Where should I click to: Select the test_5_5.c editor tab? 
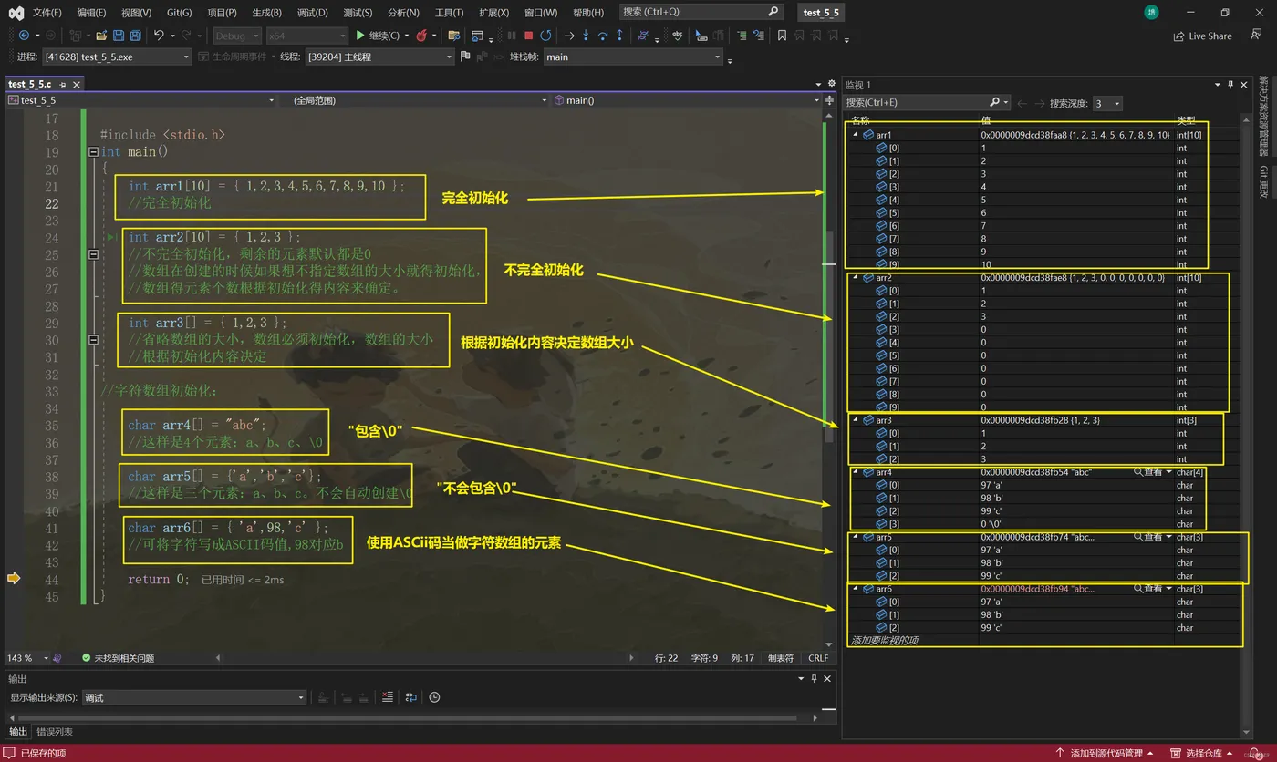30,84
